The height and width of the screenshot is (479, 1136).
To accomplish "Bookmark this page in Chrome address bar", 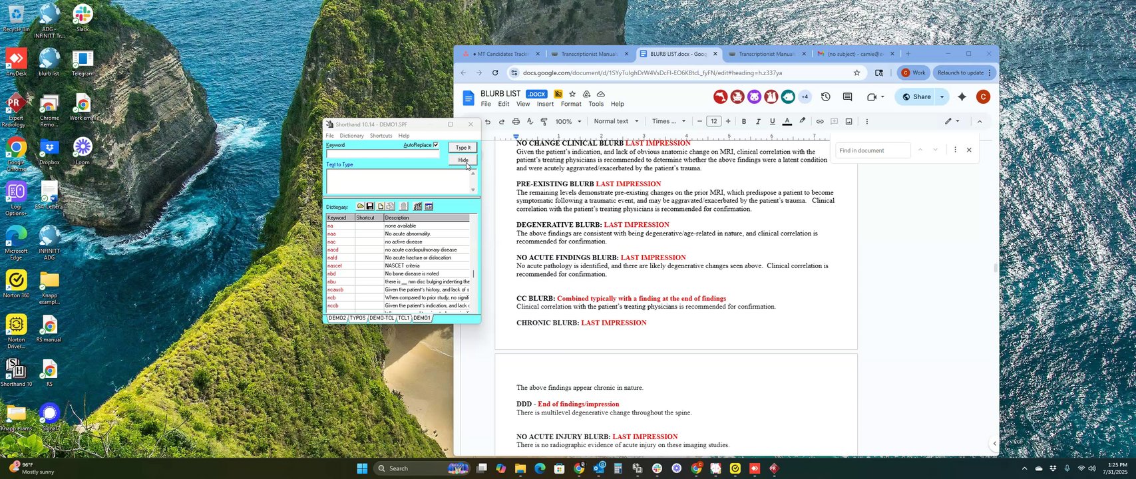I will (x=856, y=73).
